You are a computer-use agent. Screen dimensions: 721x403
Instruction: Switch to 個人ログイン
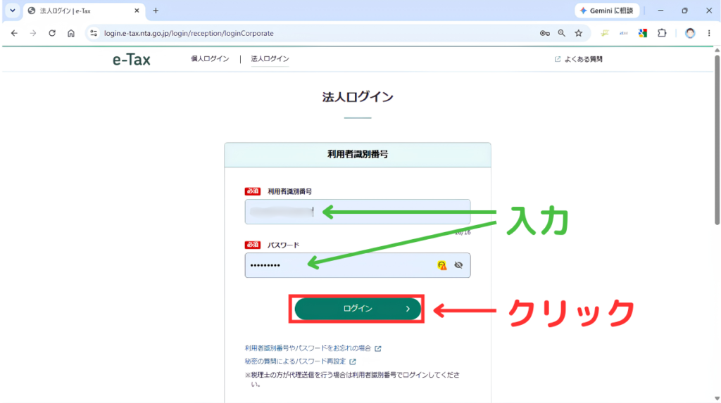210,59
